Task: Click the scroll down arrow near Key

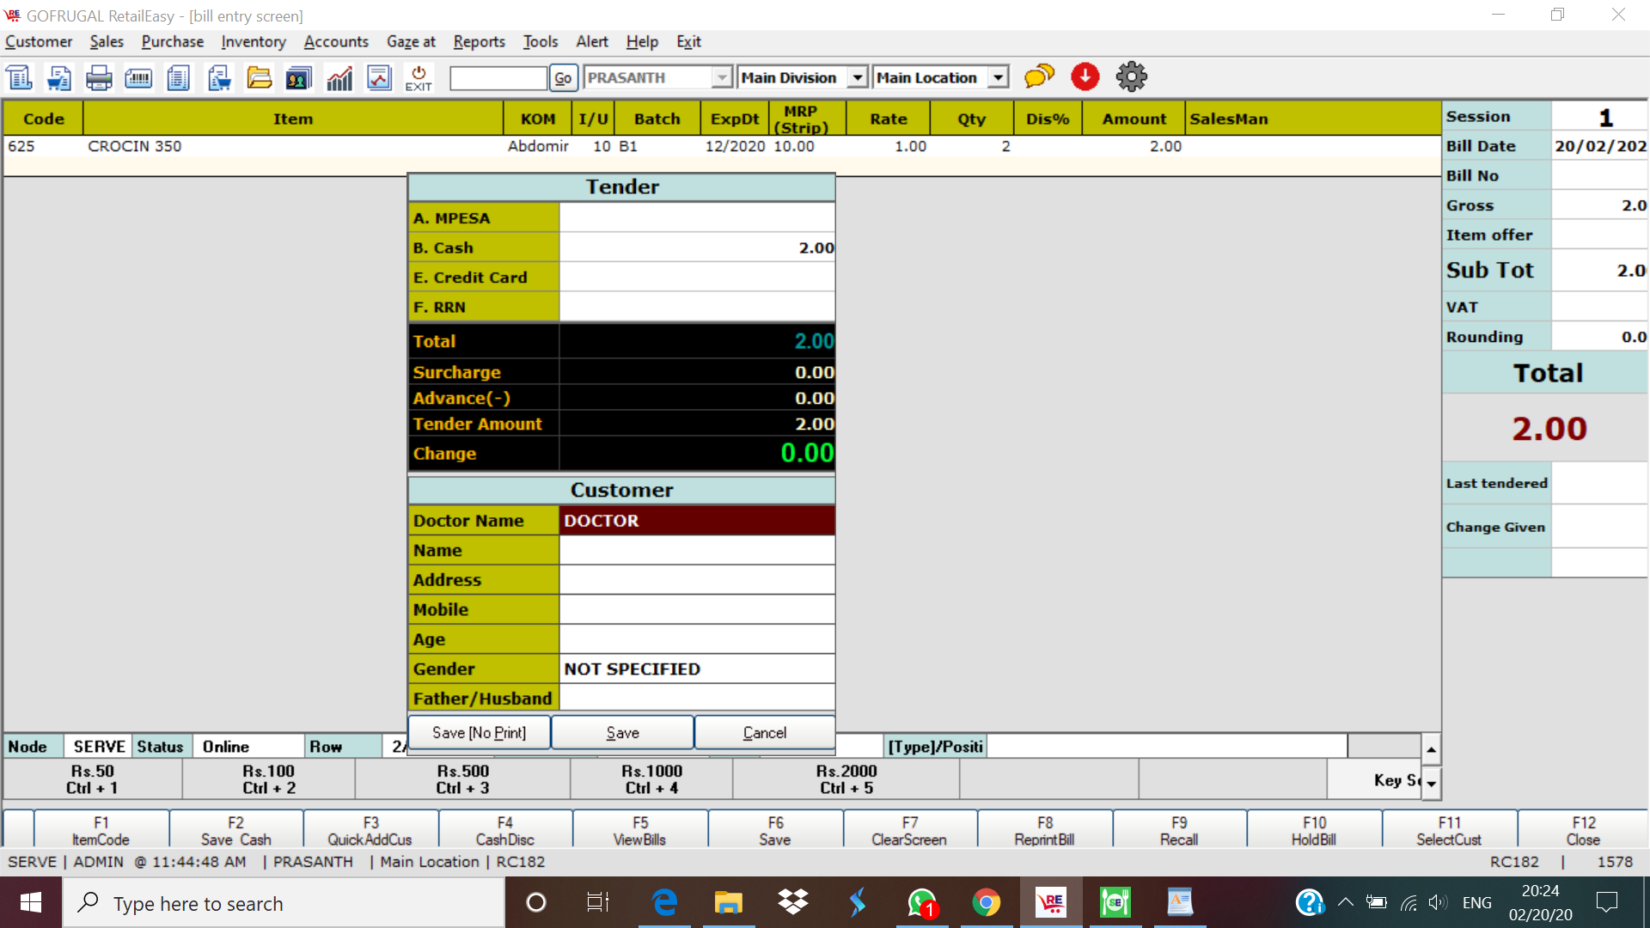Action: (1431, 783)
